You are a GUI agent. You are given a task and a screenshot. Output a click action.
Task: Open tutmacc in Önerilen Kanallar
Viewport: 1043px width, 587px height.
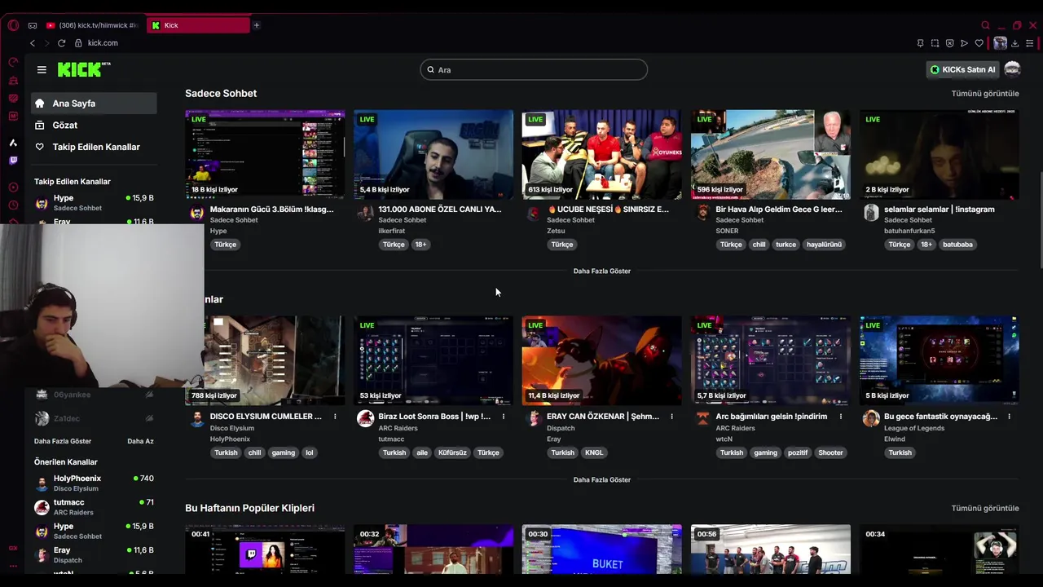[x=94, y=507]
